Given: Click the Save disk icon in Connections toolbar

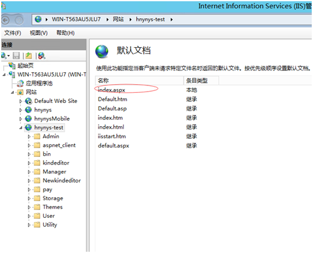Looking at the screenshot, I should click(16, 56).
